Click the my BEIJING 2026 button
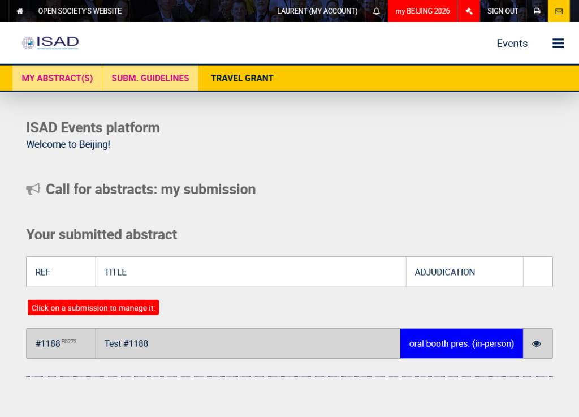The height and width of the screenshot is (417, 579). click(422, 11)
